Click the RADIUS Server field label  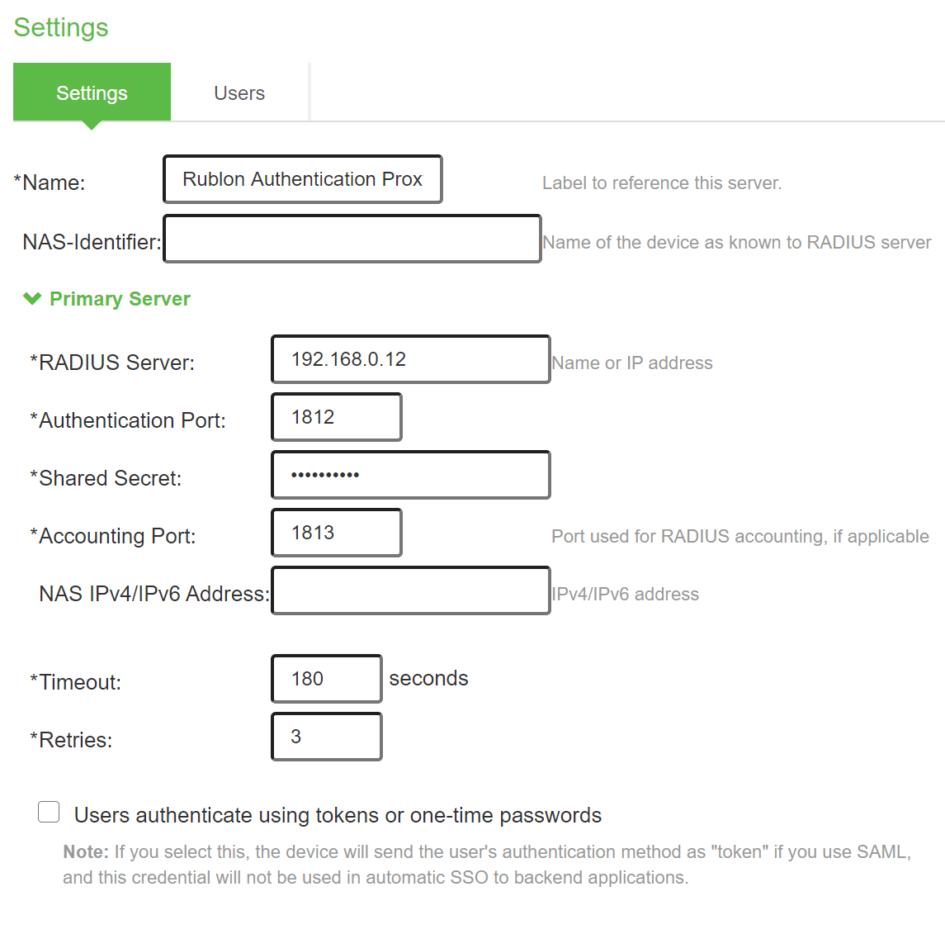[x=112, y=363]
